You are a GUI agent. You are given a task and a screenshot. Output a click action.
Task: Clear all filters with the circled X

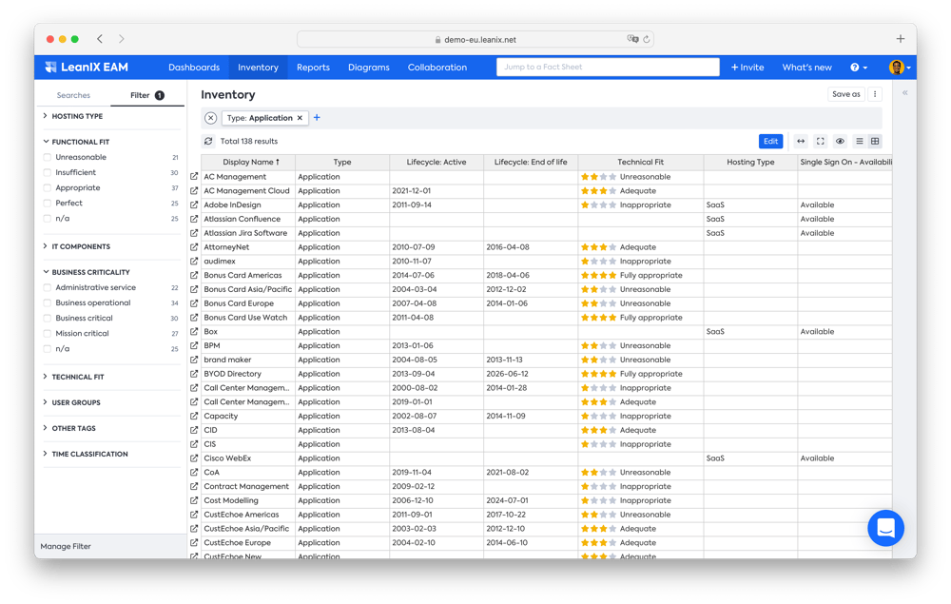pos(211,118)
